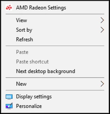Expand the Sort by submenu arrow
The width and height of the screenshot is (110, 114).
[x=102, y=30]
